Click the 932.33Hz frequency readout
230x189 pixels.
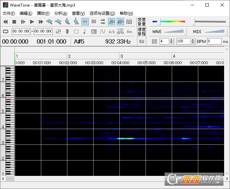(x=118, y=42)
